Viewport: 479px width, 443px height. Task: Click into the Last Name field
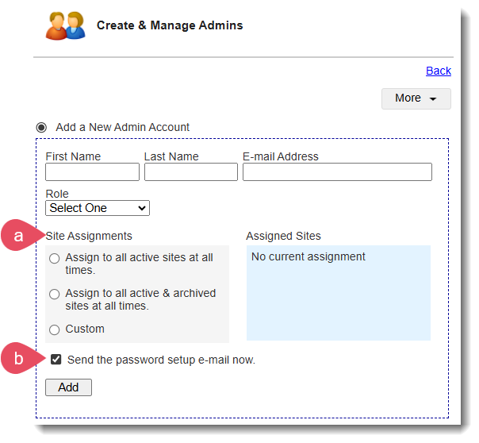tap(190, 172)
